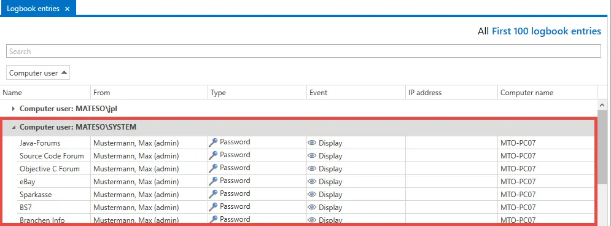The height and width of the screenshot is (226, 611).
Task: Select the All logbook entries filter
Action: 483,31
